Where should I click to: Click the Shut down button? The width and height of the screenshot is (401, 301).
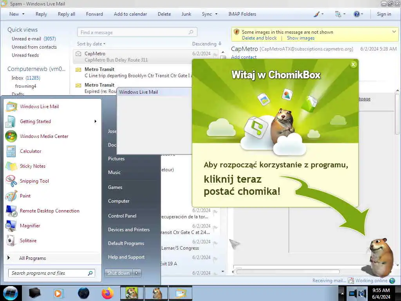pyautogui.click(x=118, y=273)
